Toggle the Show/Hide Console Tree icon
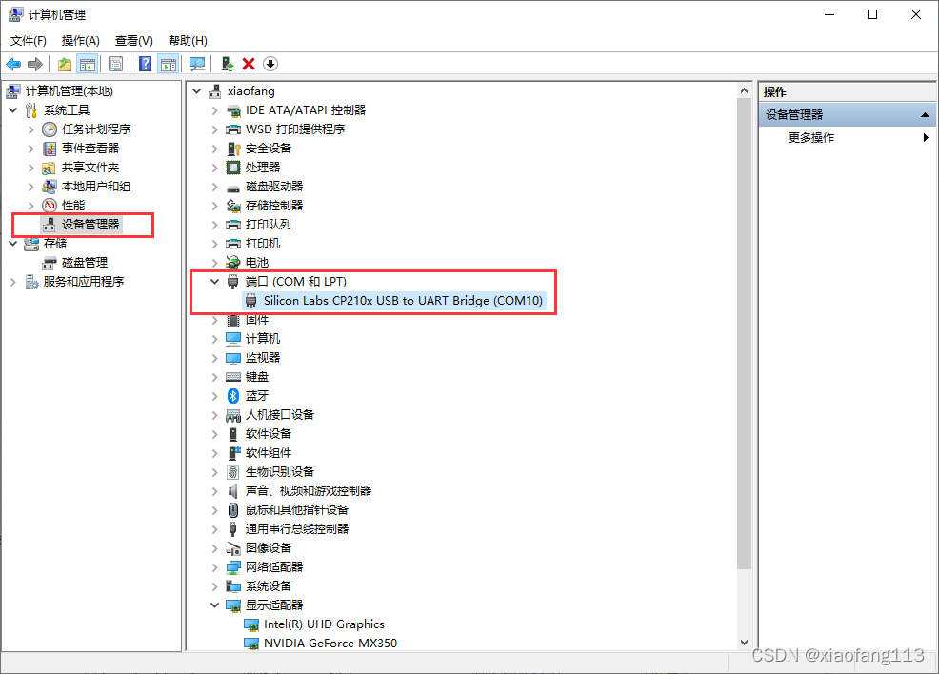Image resolution: width=939 pixels, height=674 pixels. [88, 64]
